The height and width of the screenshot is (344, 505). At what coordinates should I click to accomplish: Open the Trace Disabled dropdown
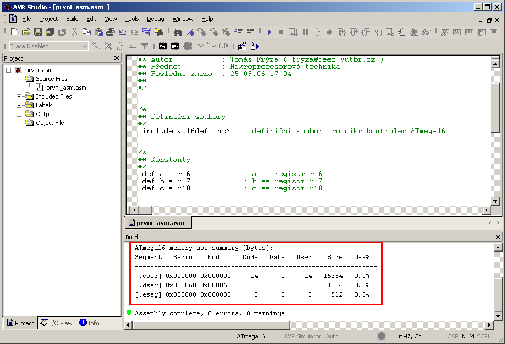pyautogui.click(x=85, y=46)
